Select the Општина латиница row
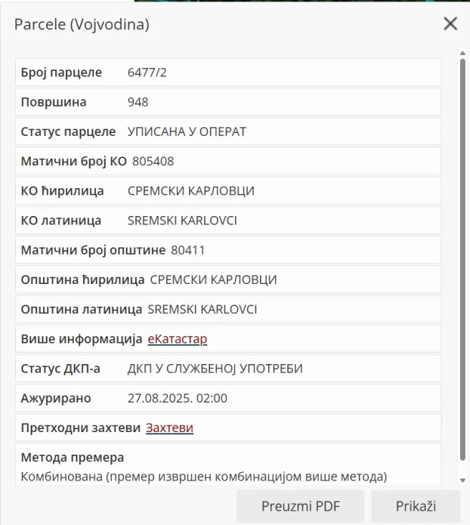 click(x=227, y=310)
